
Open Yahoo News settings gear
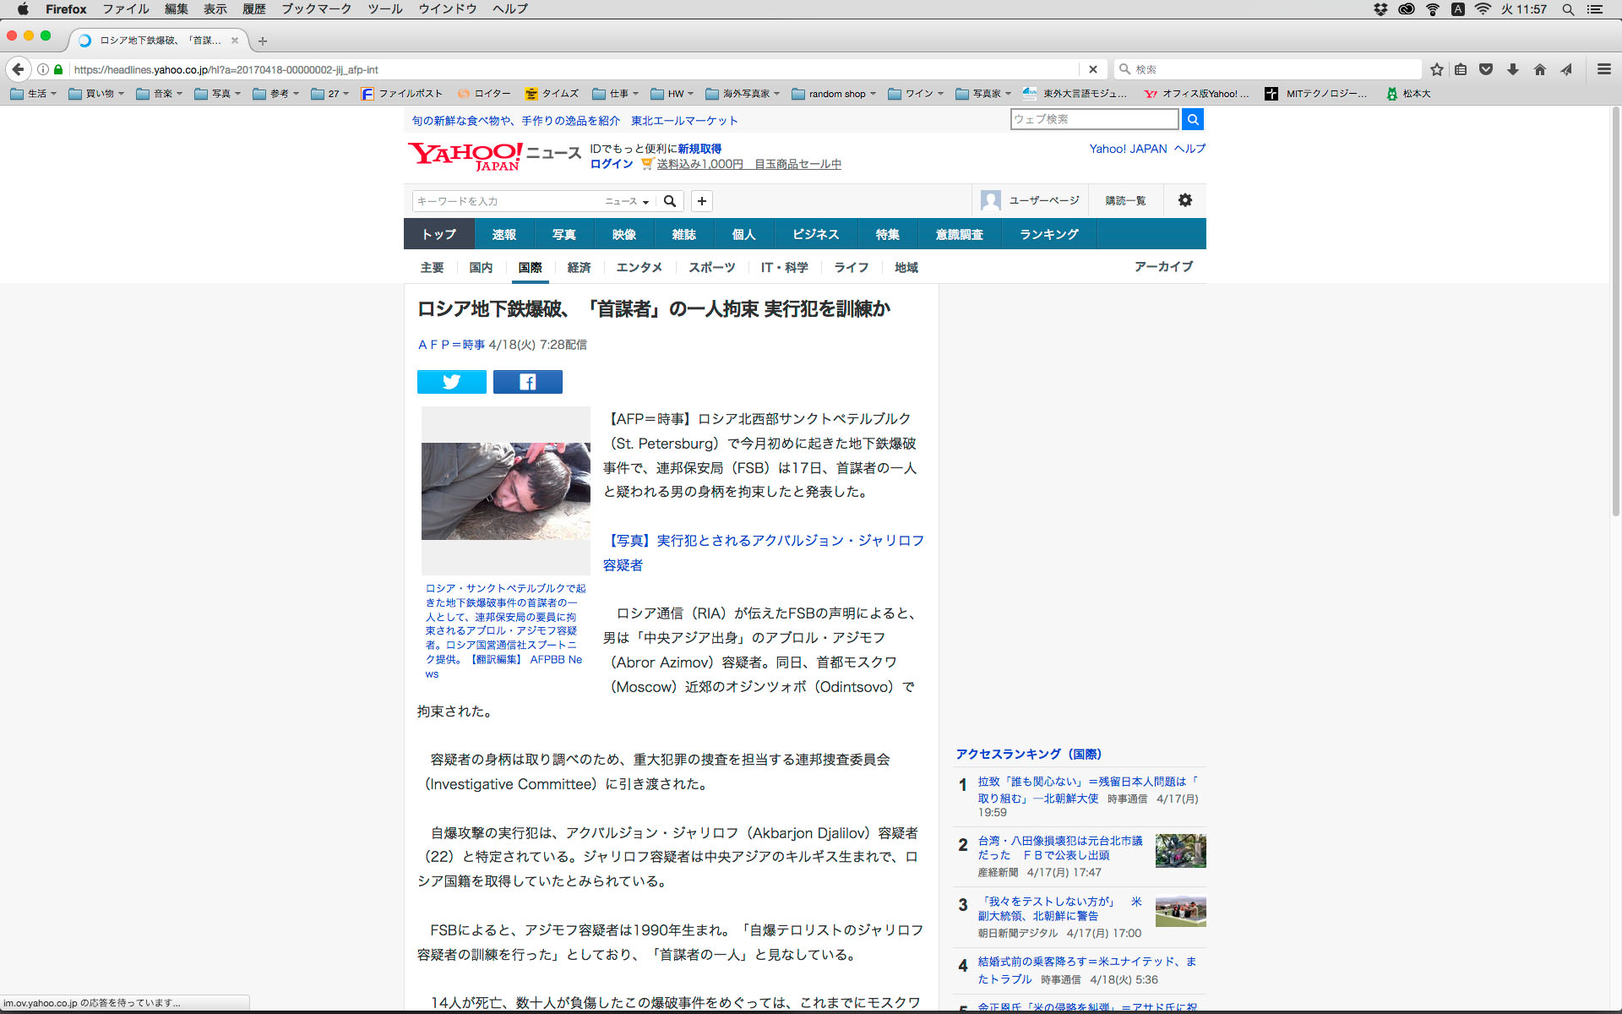click(x=1184, y=200)
